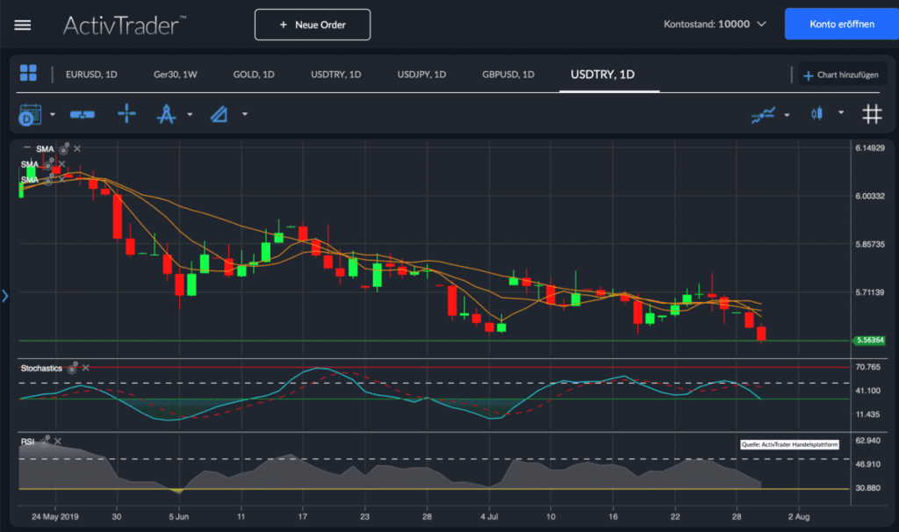Select the horizontal price label tool
Viewport: 899px width, 532px height.
tap(83, 115)
